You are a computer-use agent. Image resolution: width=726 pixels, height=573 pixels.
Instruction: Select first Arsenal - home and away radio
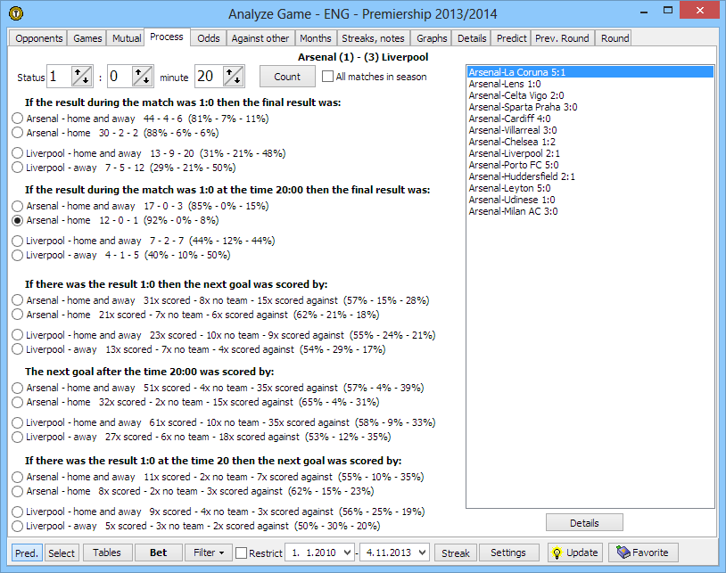point(17,119)
